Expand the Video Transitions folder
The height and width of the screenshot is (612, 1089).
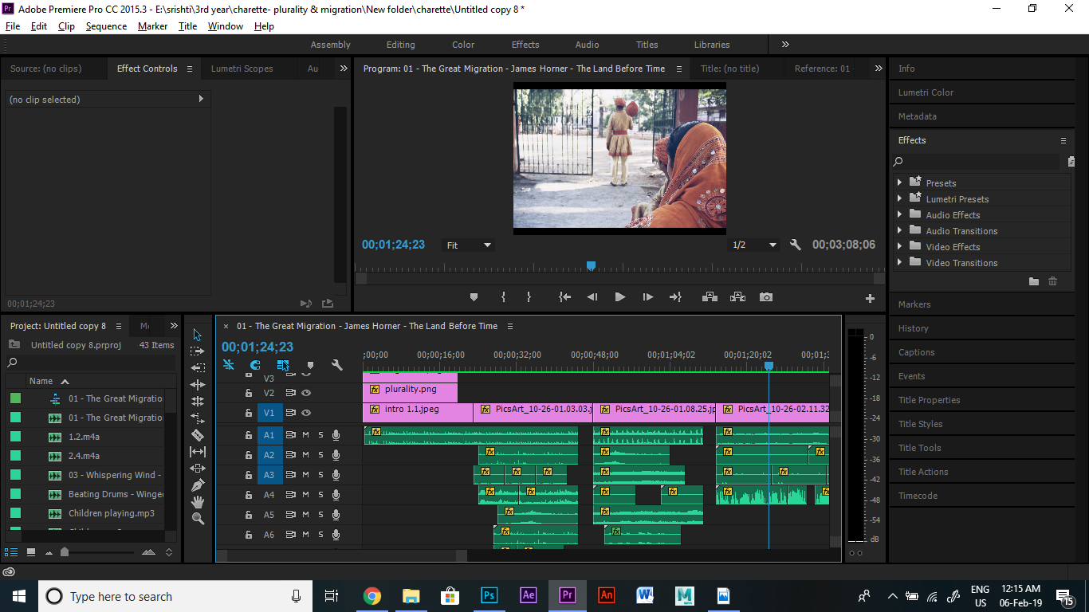pos(900,261)
